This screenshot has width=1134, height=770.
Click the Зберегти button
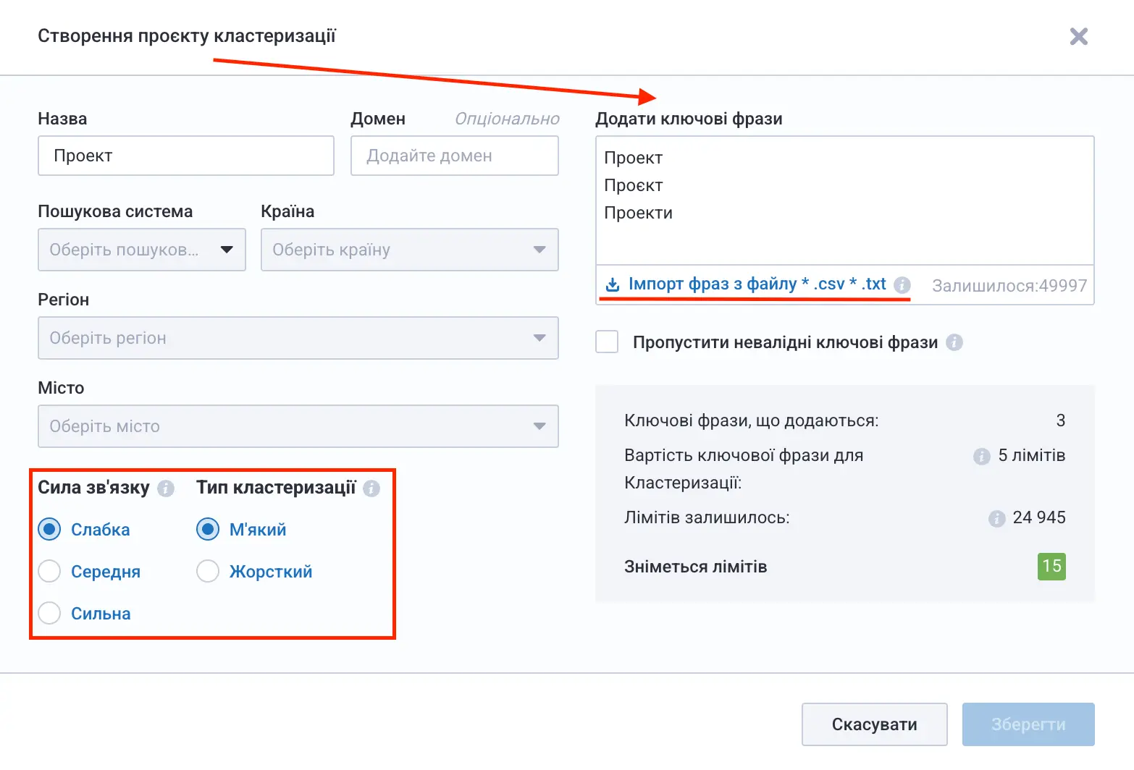coord(1028,724)
